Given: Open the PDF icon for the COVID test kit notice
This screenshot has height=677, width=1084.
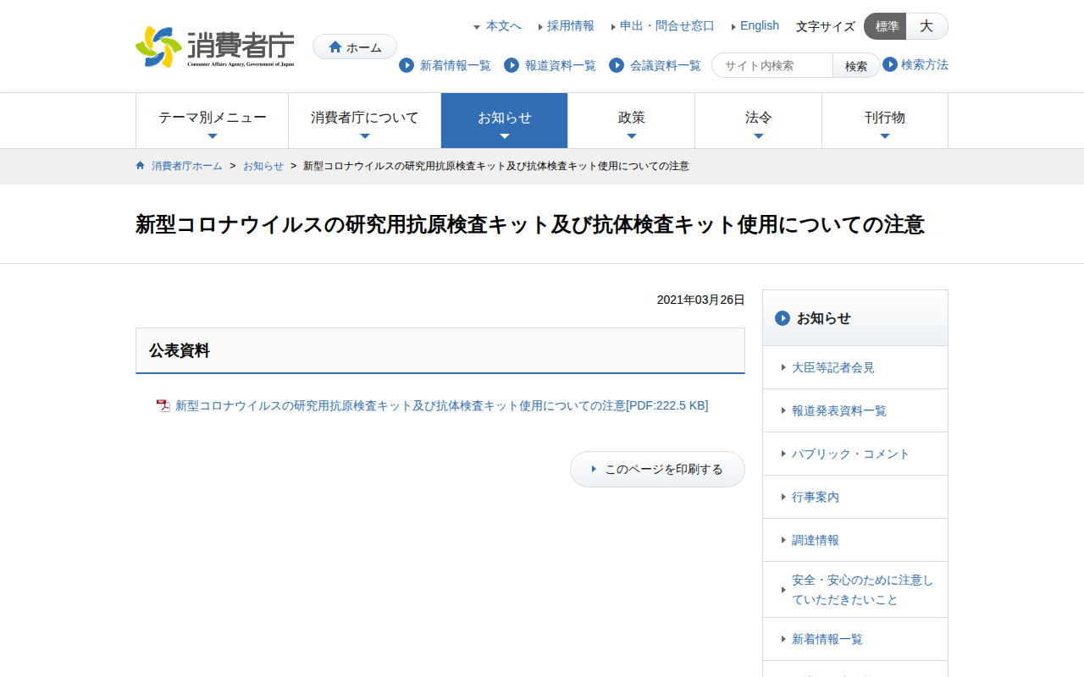Looking at the screenshot, I should point(163,406).
